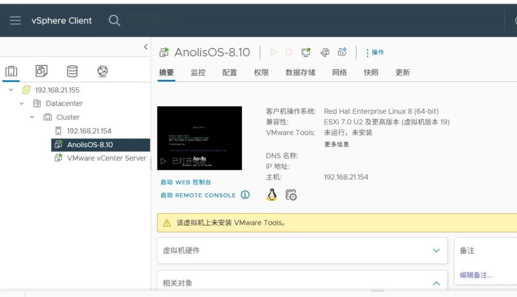This screenshot has height=297, width=517.
Task: Click the Red Hat Enterprise Linux 8 text
Action: click(381, 111)
